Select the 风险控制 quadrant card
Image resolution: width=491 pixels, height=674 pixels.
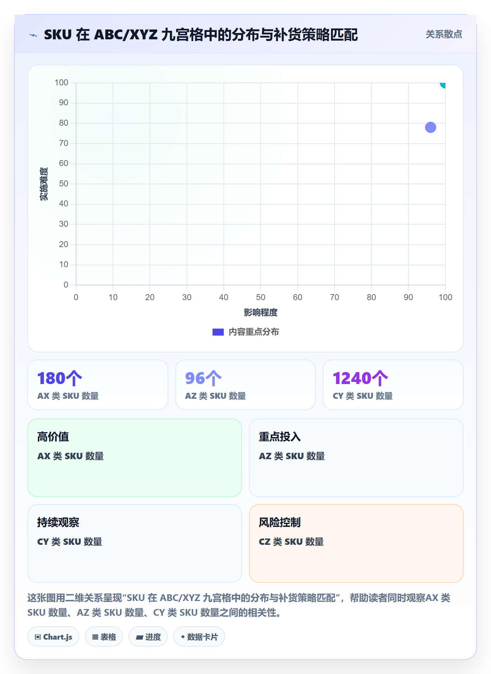pos(356,543)
